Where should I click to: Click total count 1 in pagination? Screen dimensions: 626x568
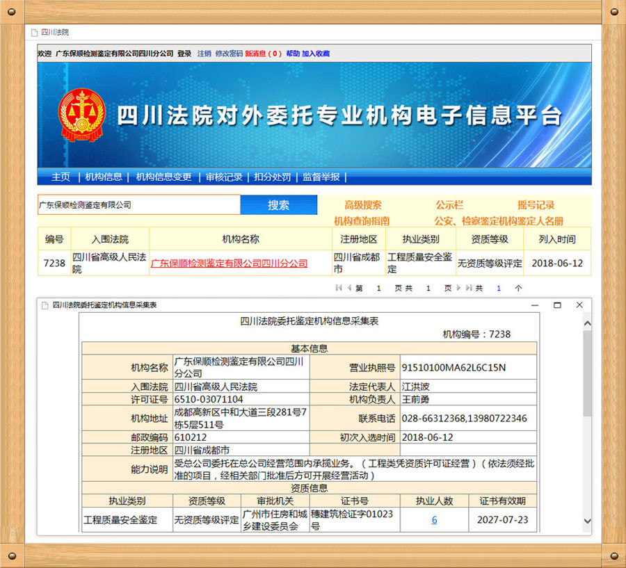499,289
